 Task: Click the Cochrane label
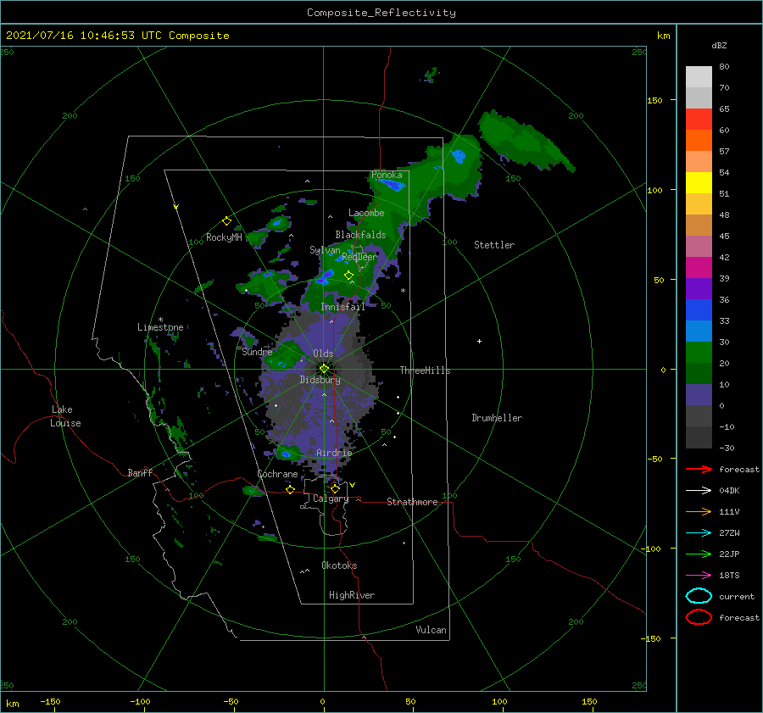point(277,474)
